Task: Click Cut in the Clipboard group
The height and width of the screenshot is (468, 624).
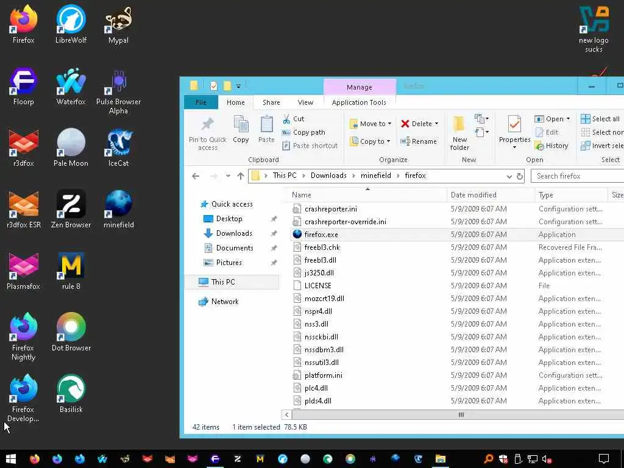Action: coord(293,119)
